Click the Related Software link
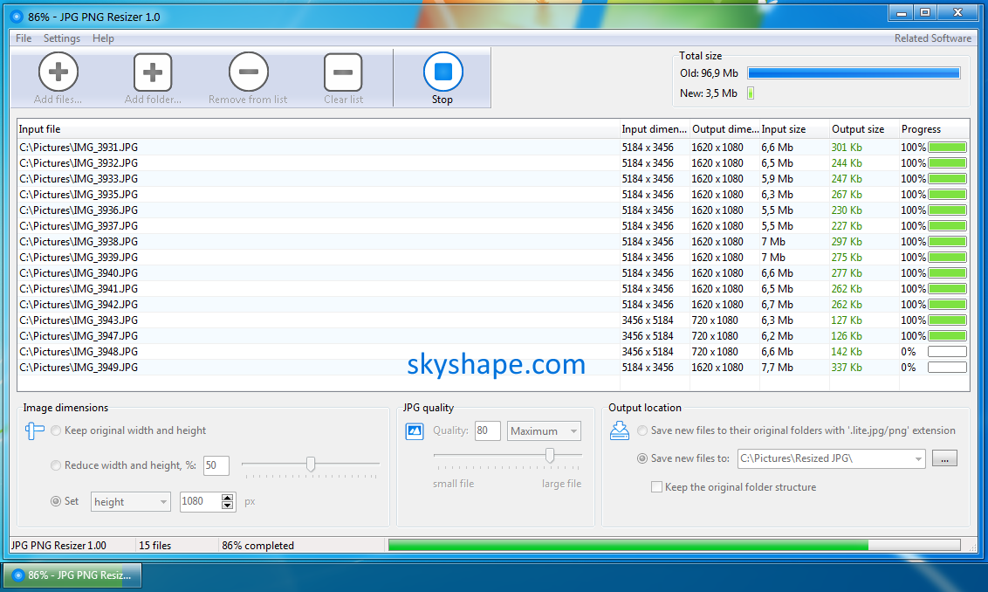The image size is (988, 592). tap(932, 38)
